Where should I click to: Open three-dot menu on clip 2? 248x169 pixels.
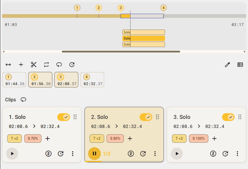pos(155,154)
